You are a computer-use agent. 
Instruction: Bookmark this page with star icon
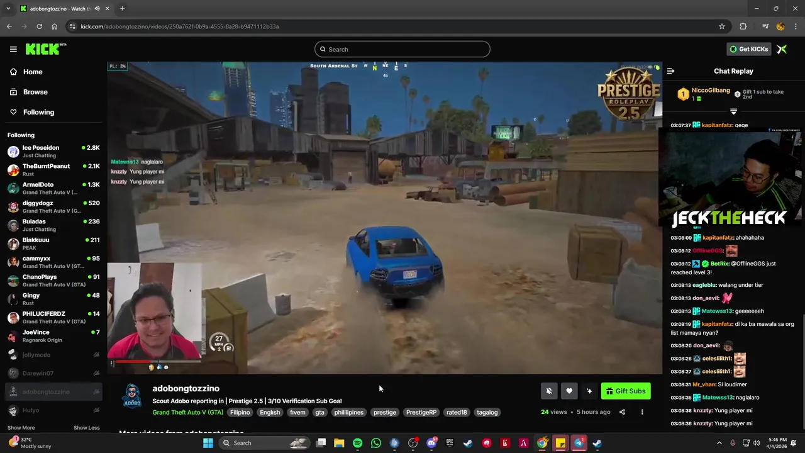click(722, 26)
